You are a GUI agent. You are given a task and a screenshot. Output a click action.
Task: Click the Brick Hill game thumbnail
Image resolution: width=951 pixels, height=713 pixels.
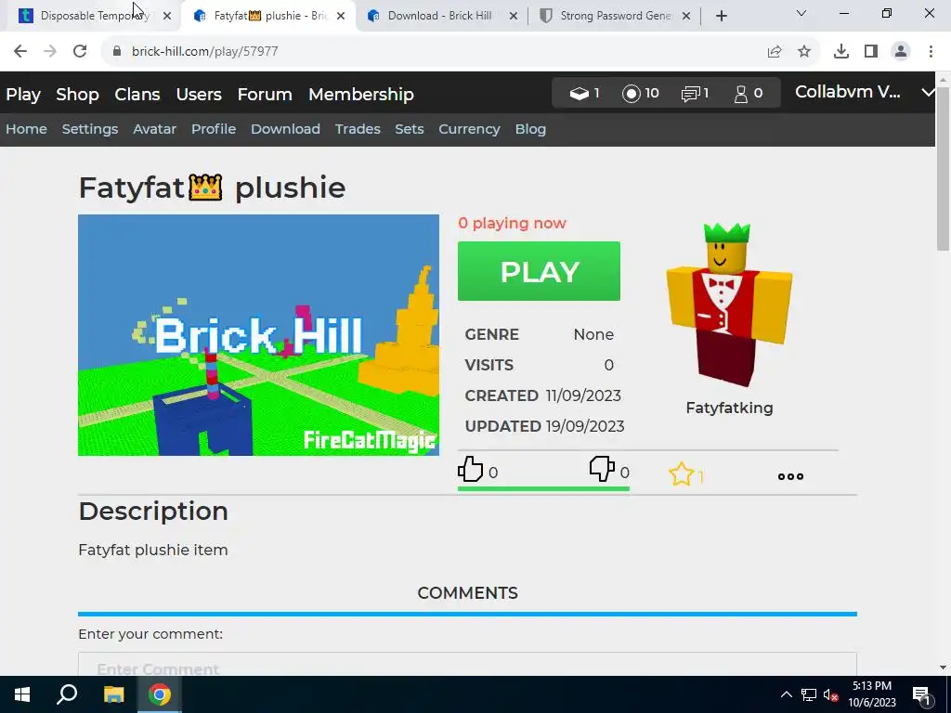pos(258,334)
